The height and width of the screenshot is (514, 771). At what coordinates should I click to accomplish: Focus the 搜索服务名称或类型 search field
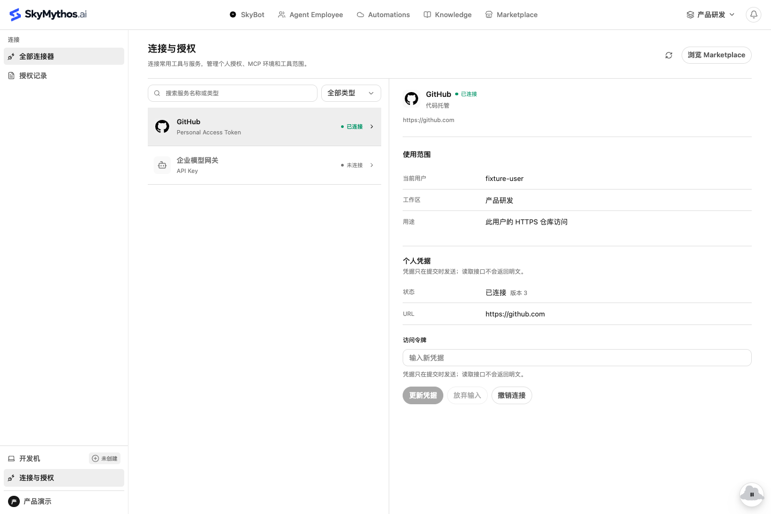click(232, 93)
